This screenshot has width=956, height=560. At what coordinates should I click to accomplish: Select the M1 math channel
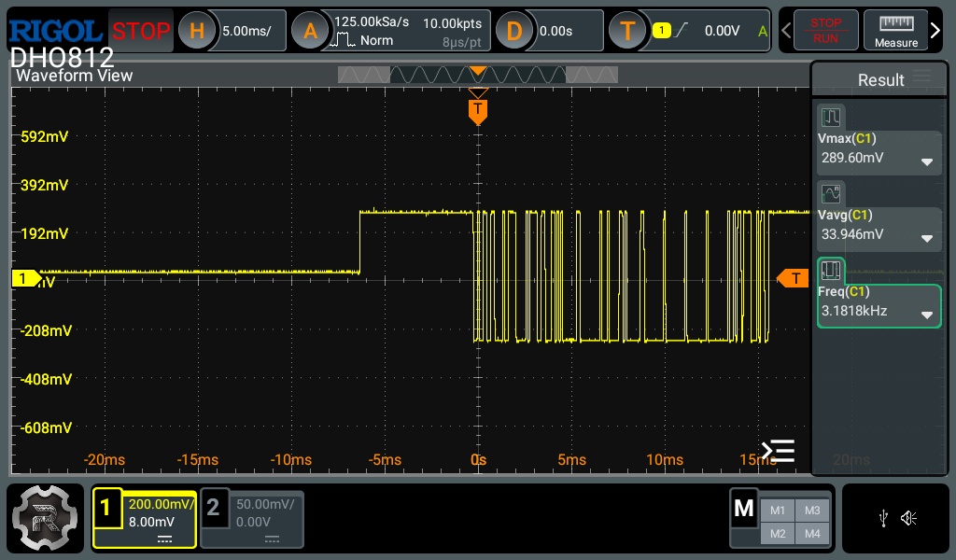point(778,511)
